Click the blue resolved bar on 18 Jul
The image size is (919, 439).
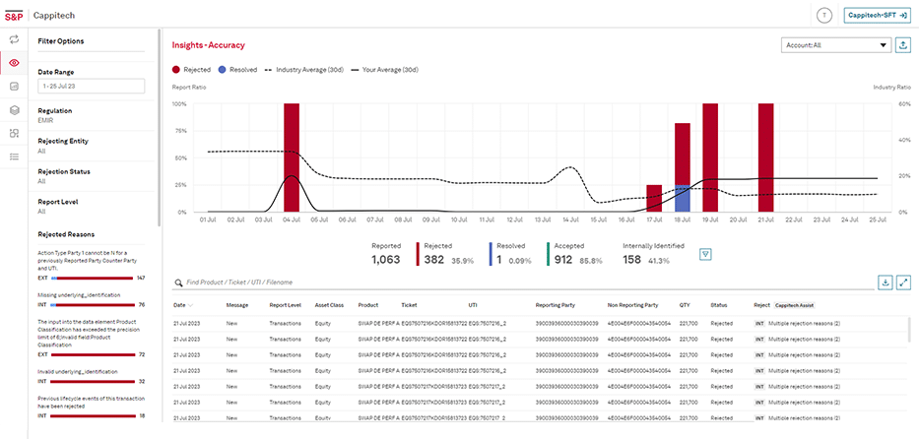coord(683,199)
